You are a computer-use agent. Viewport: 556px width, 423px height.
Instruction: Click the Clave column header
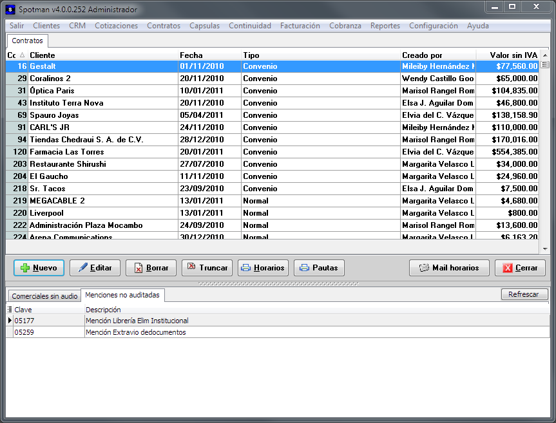point(48,310)
